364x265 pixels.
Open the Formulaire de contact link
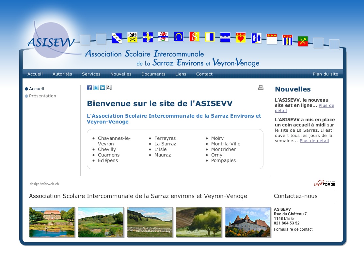[x=293, y=229]
